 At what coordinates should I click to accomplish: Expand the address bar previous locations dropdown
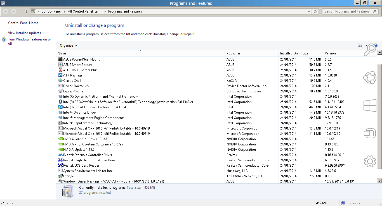[x=309, y=11]
